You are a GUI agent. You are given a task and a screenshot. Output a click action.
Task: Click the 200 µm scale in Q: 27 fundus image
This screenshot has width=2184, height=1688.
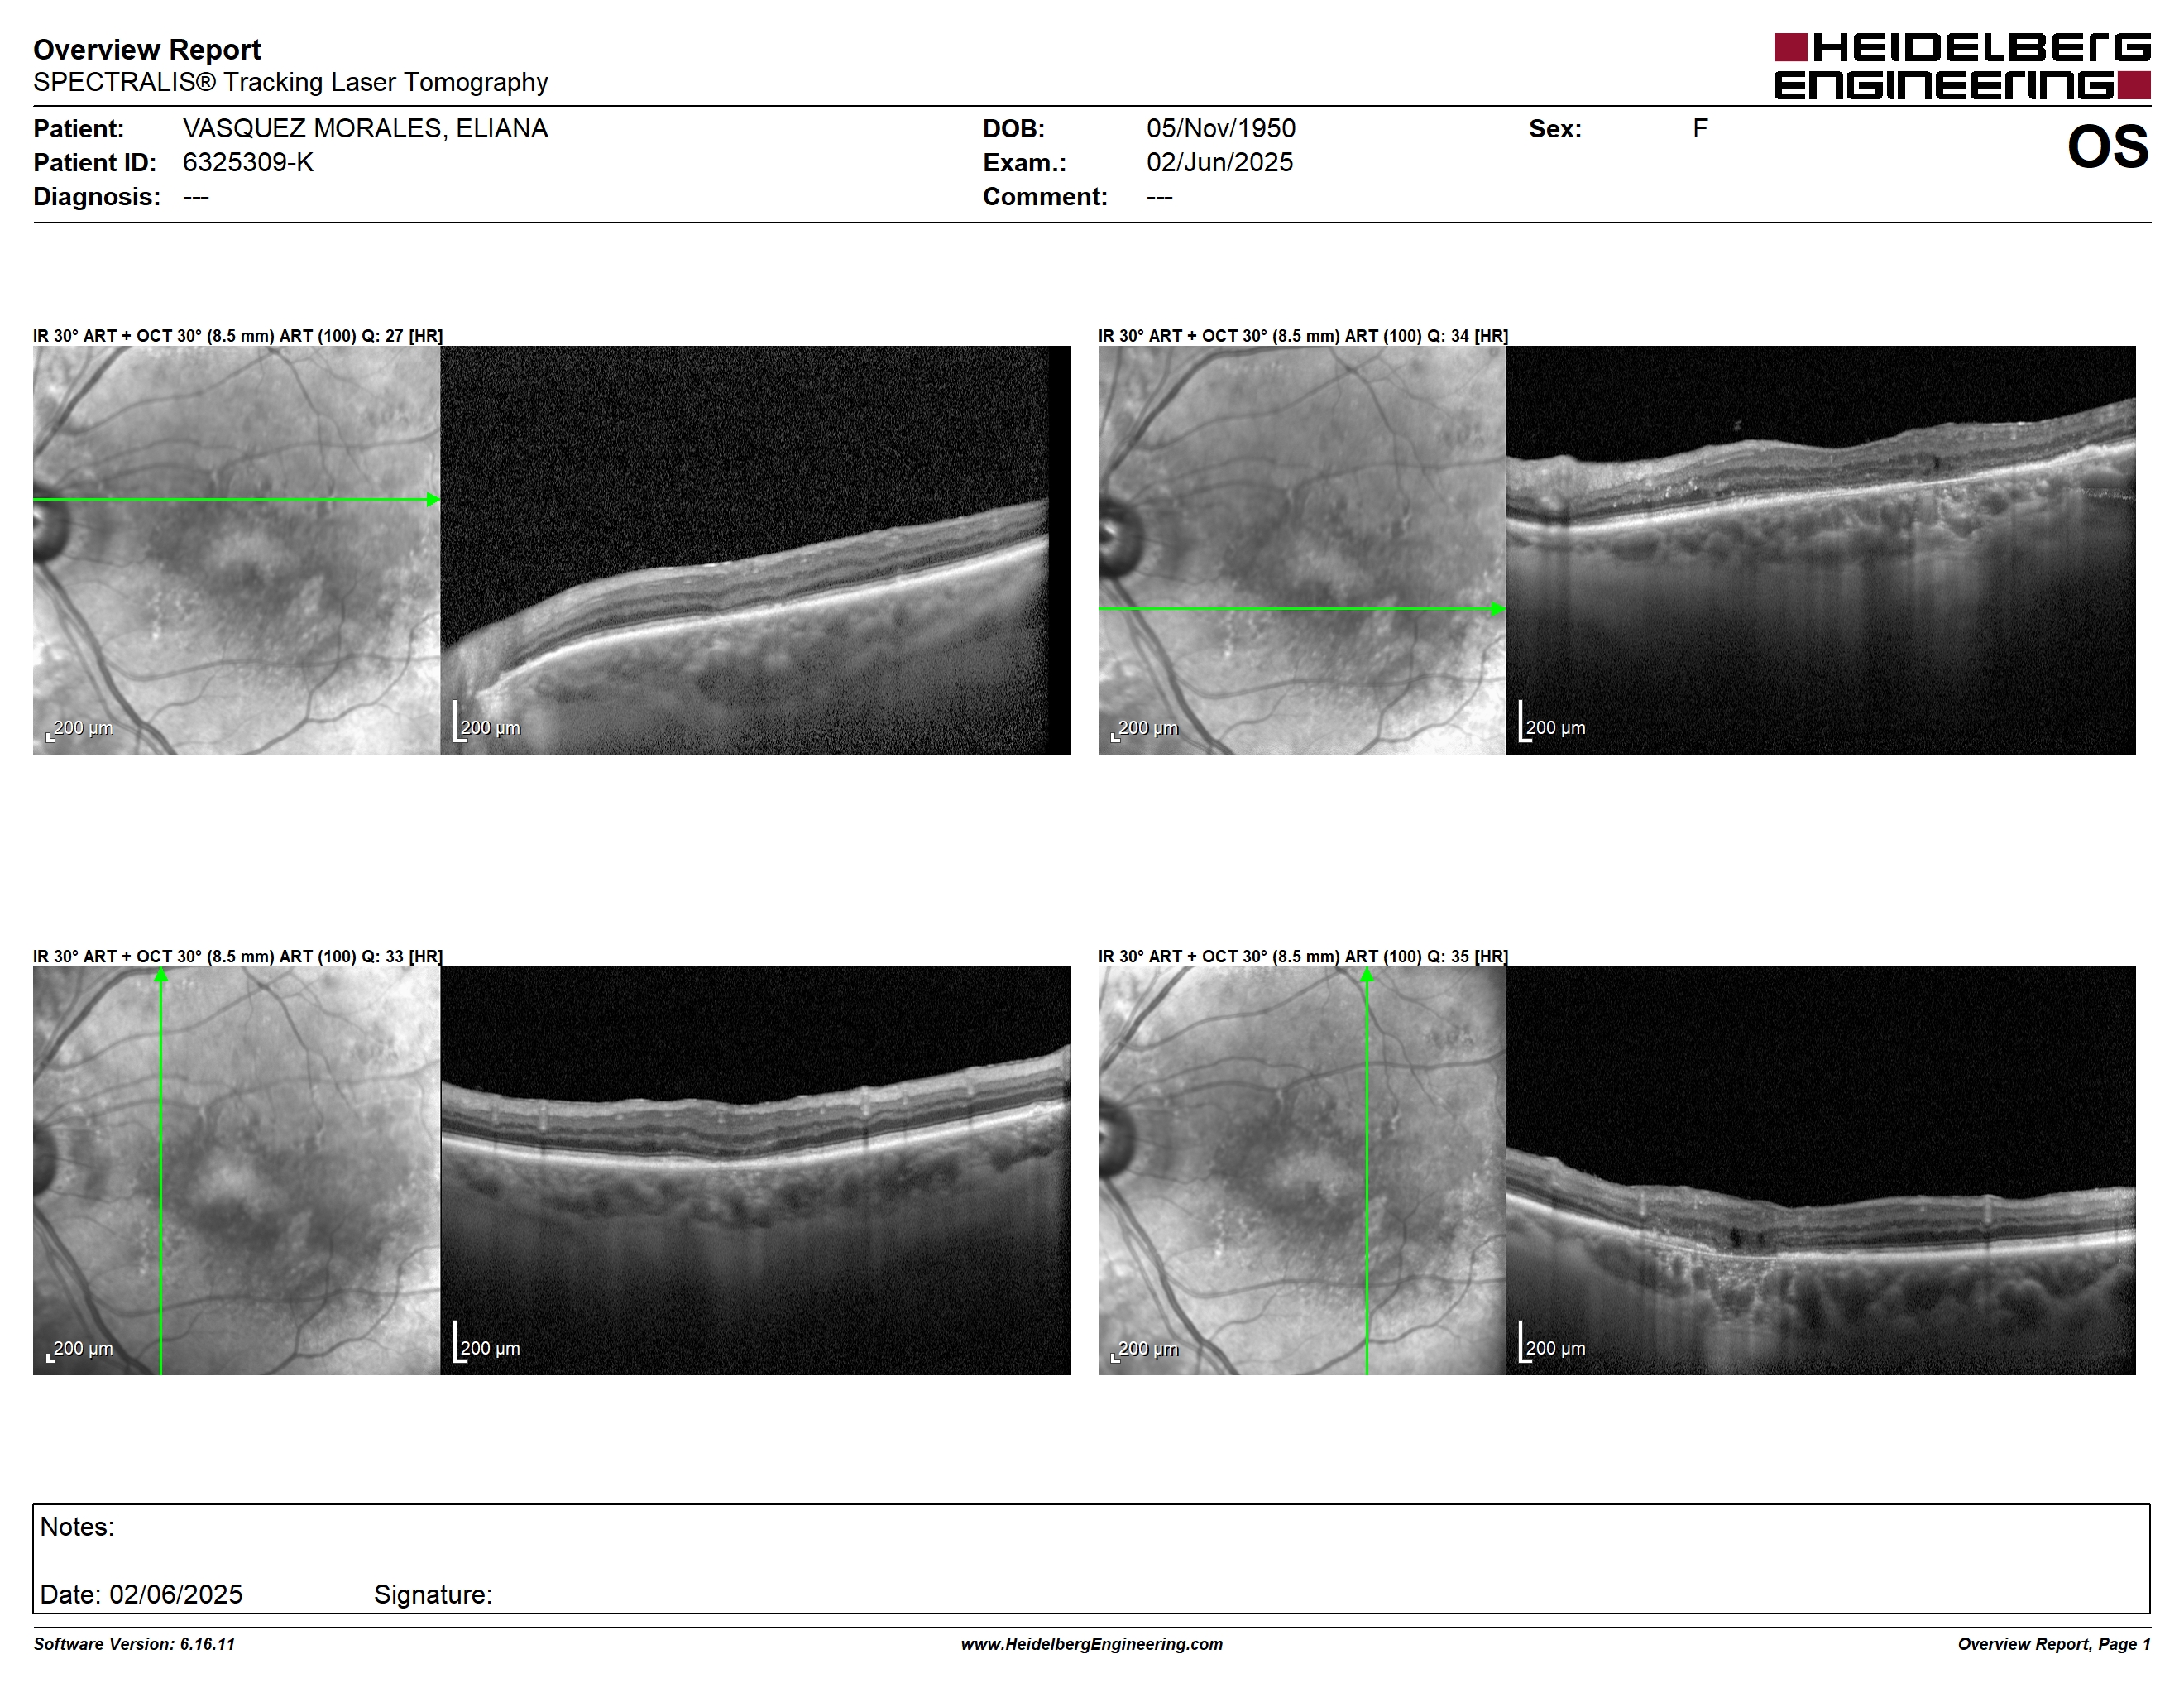click(x=80, y=729)
